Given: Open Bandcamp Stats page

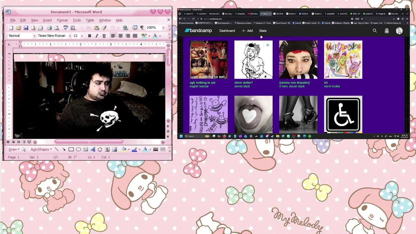Looking at the screenshot, I should point(263,31).
